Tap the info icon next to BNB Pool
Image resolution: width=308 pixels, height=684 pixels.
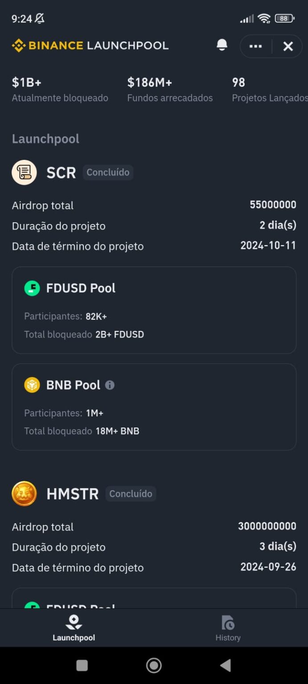109,385
